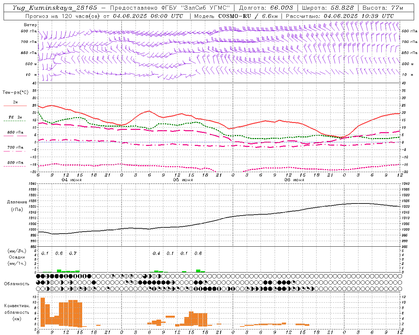Click the (гПа) unit label under Давление
Viewport: 419px width, 335px height.
click(17, 210)
